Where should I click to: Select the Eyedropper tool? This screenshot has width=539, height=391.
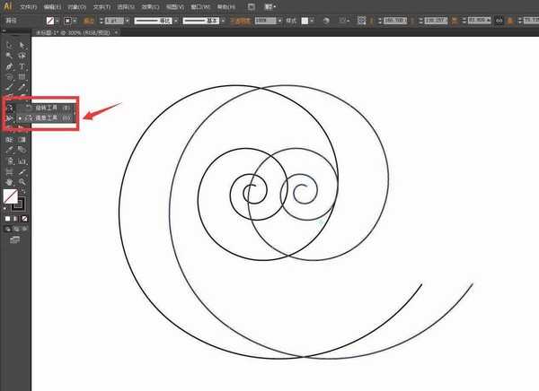tap(9, 150)
